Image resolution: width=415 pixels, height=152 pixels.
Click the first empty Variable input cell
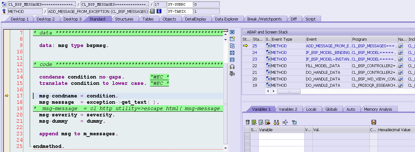[281, 136]
